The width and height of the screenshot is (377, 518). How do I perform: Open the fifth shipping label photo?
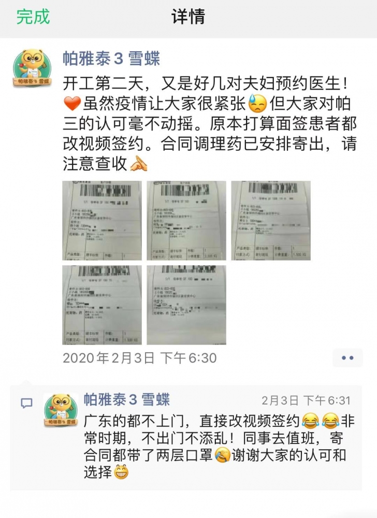click(x=186, y=305)
